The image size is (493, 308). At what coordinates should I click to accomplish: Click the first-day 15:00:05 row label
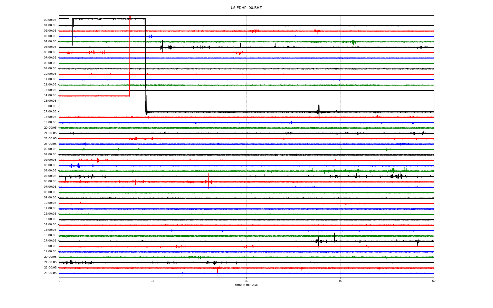point(50,101)
